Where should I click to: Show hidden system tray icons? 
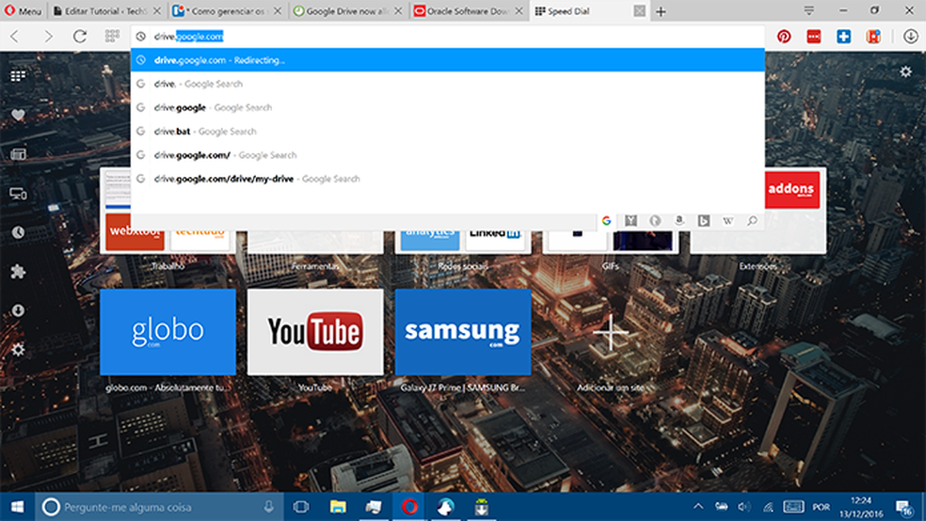click(698, 507)
